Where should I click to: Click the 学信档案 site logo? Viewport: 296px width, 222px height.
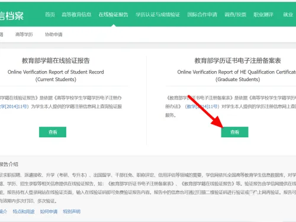(11, 16)
